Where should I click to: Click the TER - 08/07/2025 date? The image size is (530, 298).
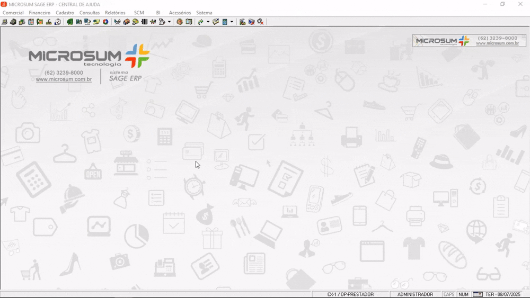pyautogui.click(x=502, y=294)
